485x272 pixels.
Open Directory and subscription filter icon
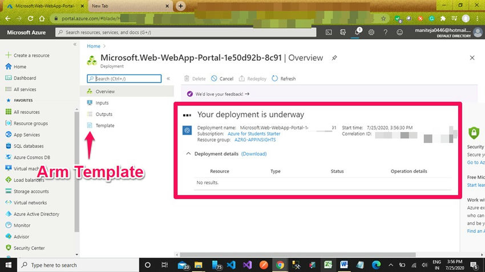343,32
